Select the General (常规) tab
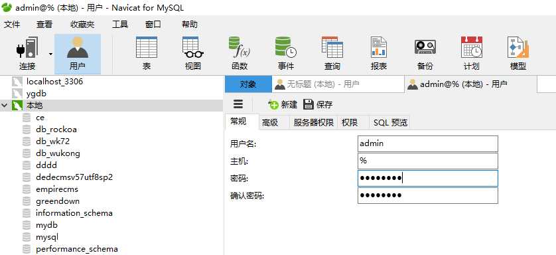The width and height of the screenshot is (556, 255). coord(242,122)
